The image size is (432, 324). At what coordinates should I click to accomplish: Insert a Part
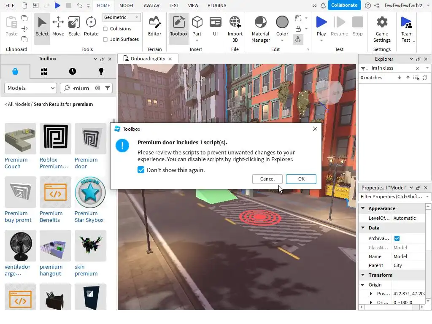coord(197,25)
